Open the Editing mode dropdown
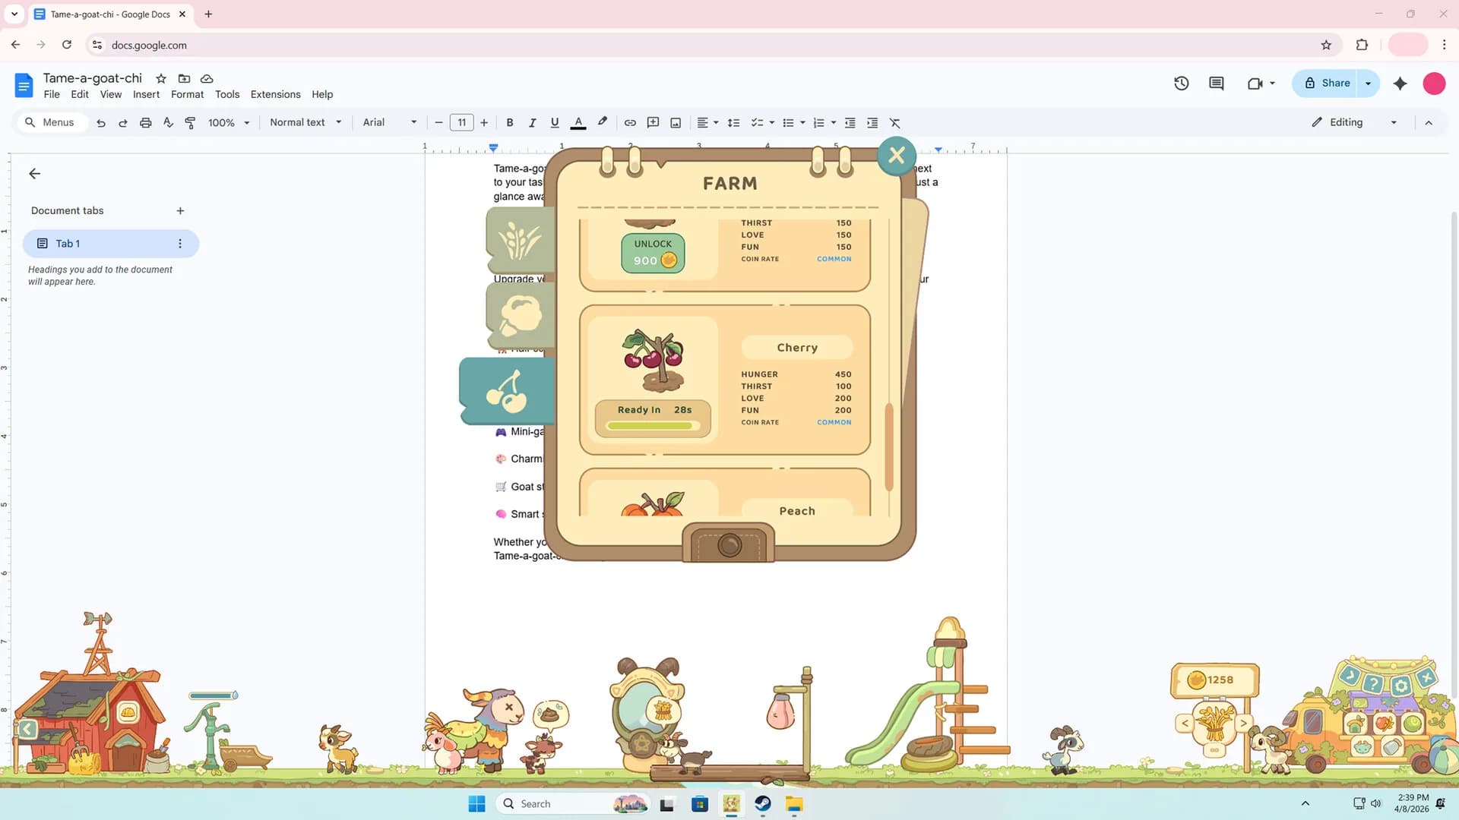 pos(1355,122)
